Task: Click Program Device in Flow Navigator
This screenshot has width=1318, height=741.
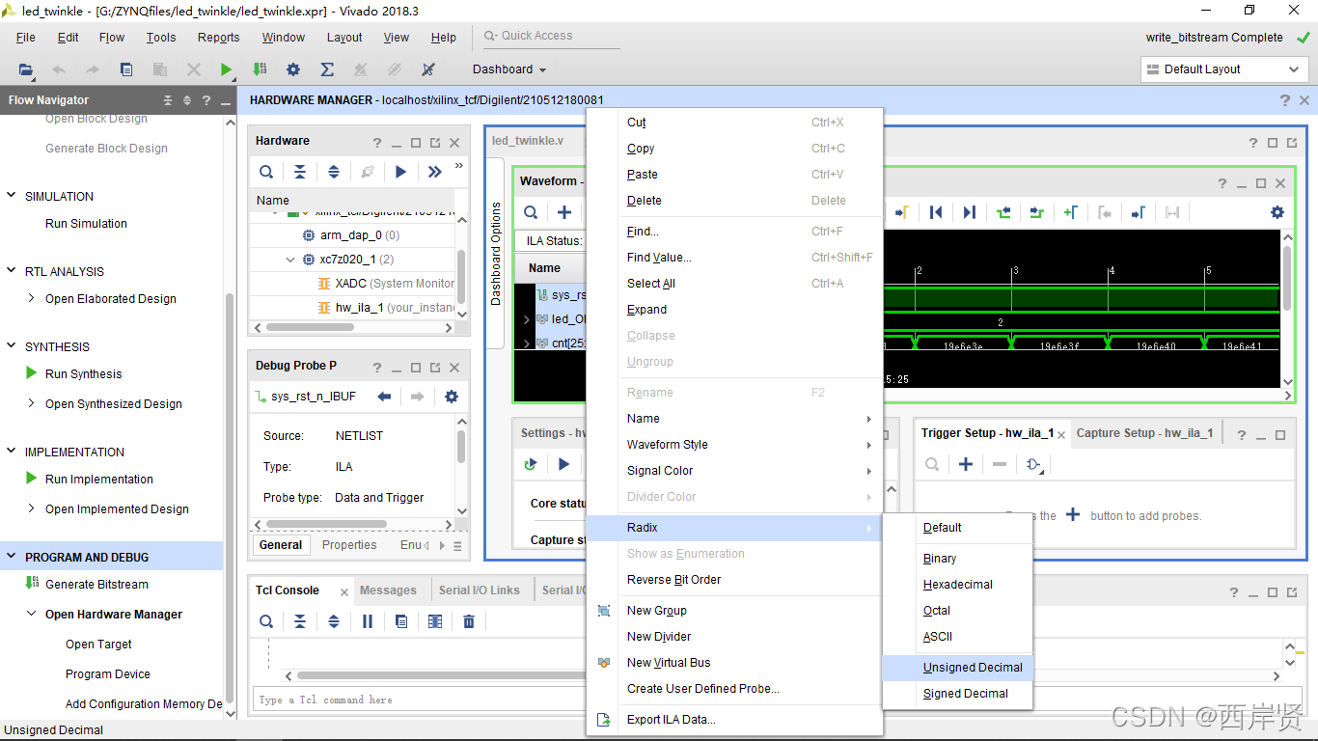Action: click(x=108, y=674)
